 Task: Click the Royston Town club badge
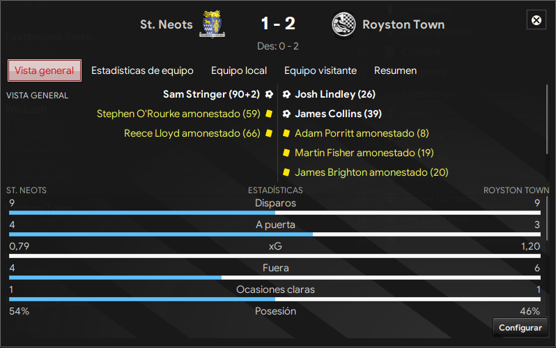click(x=343, y=24)
